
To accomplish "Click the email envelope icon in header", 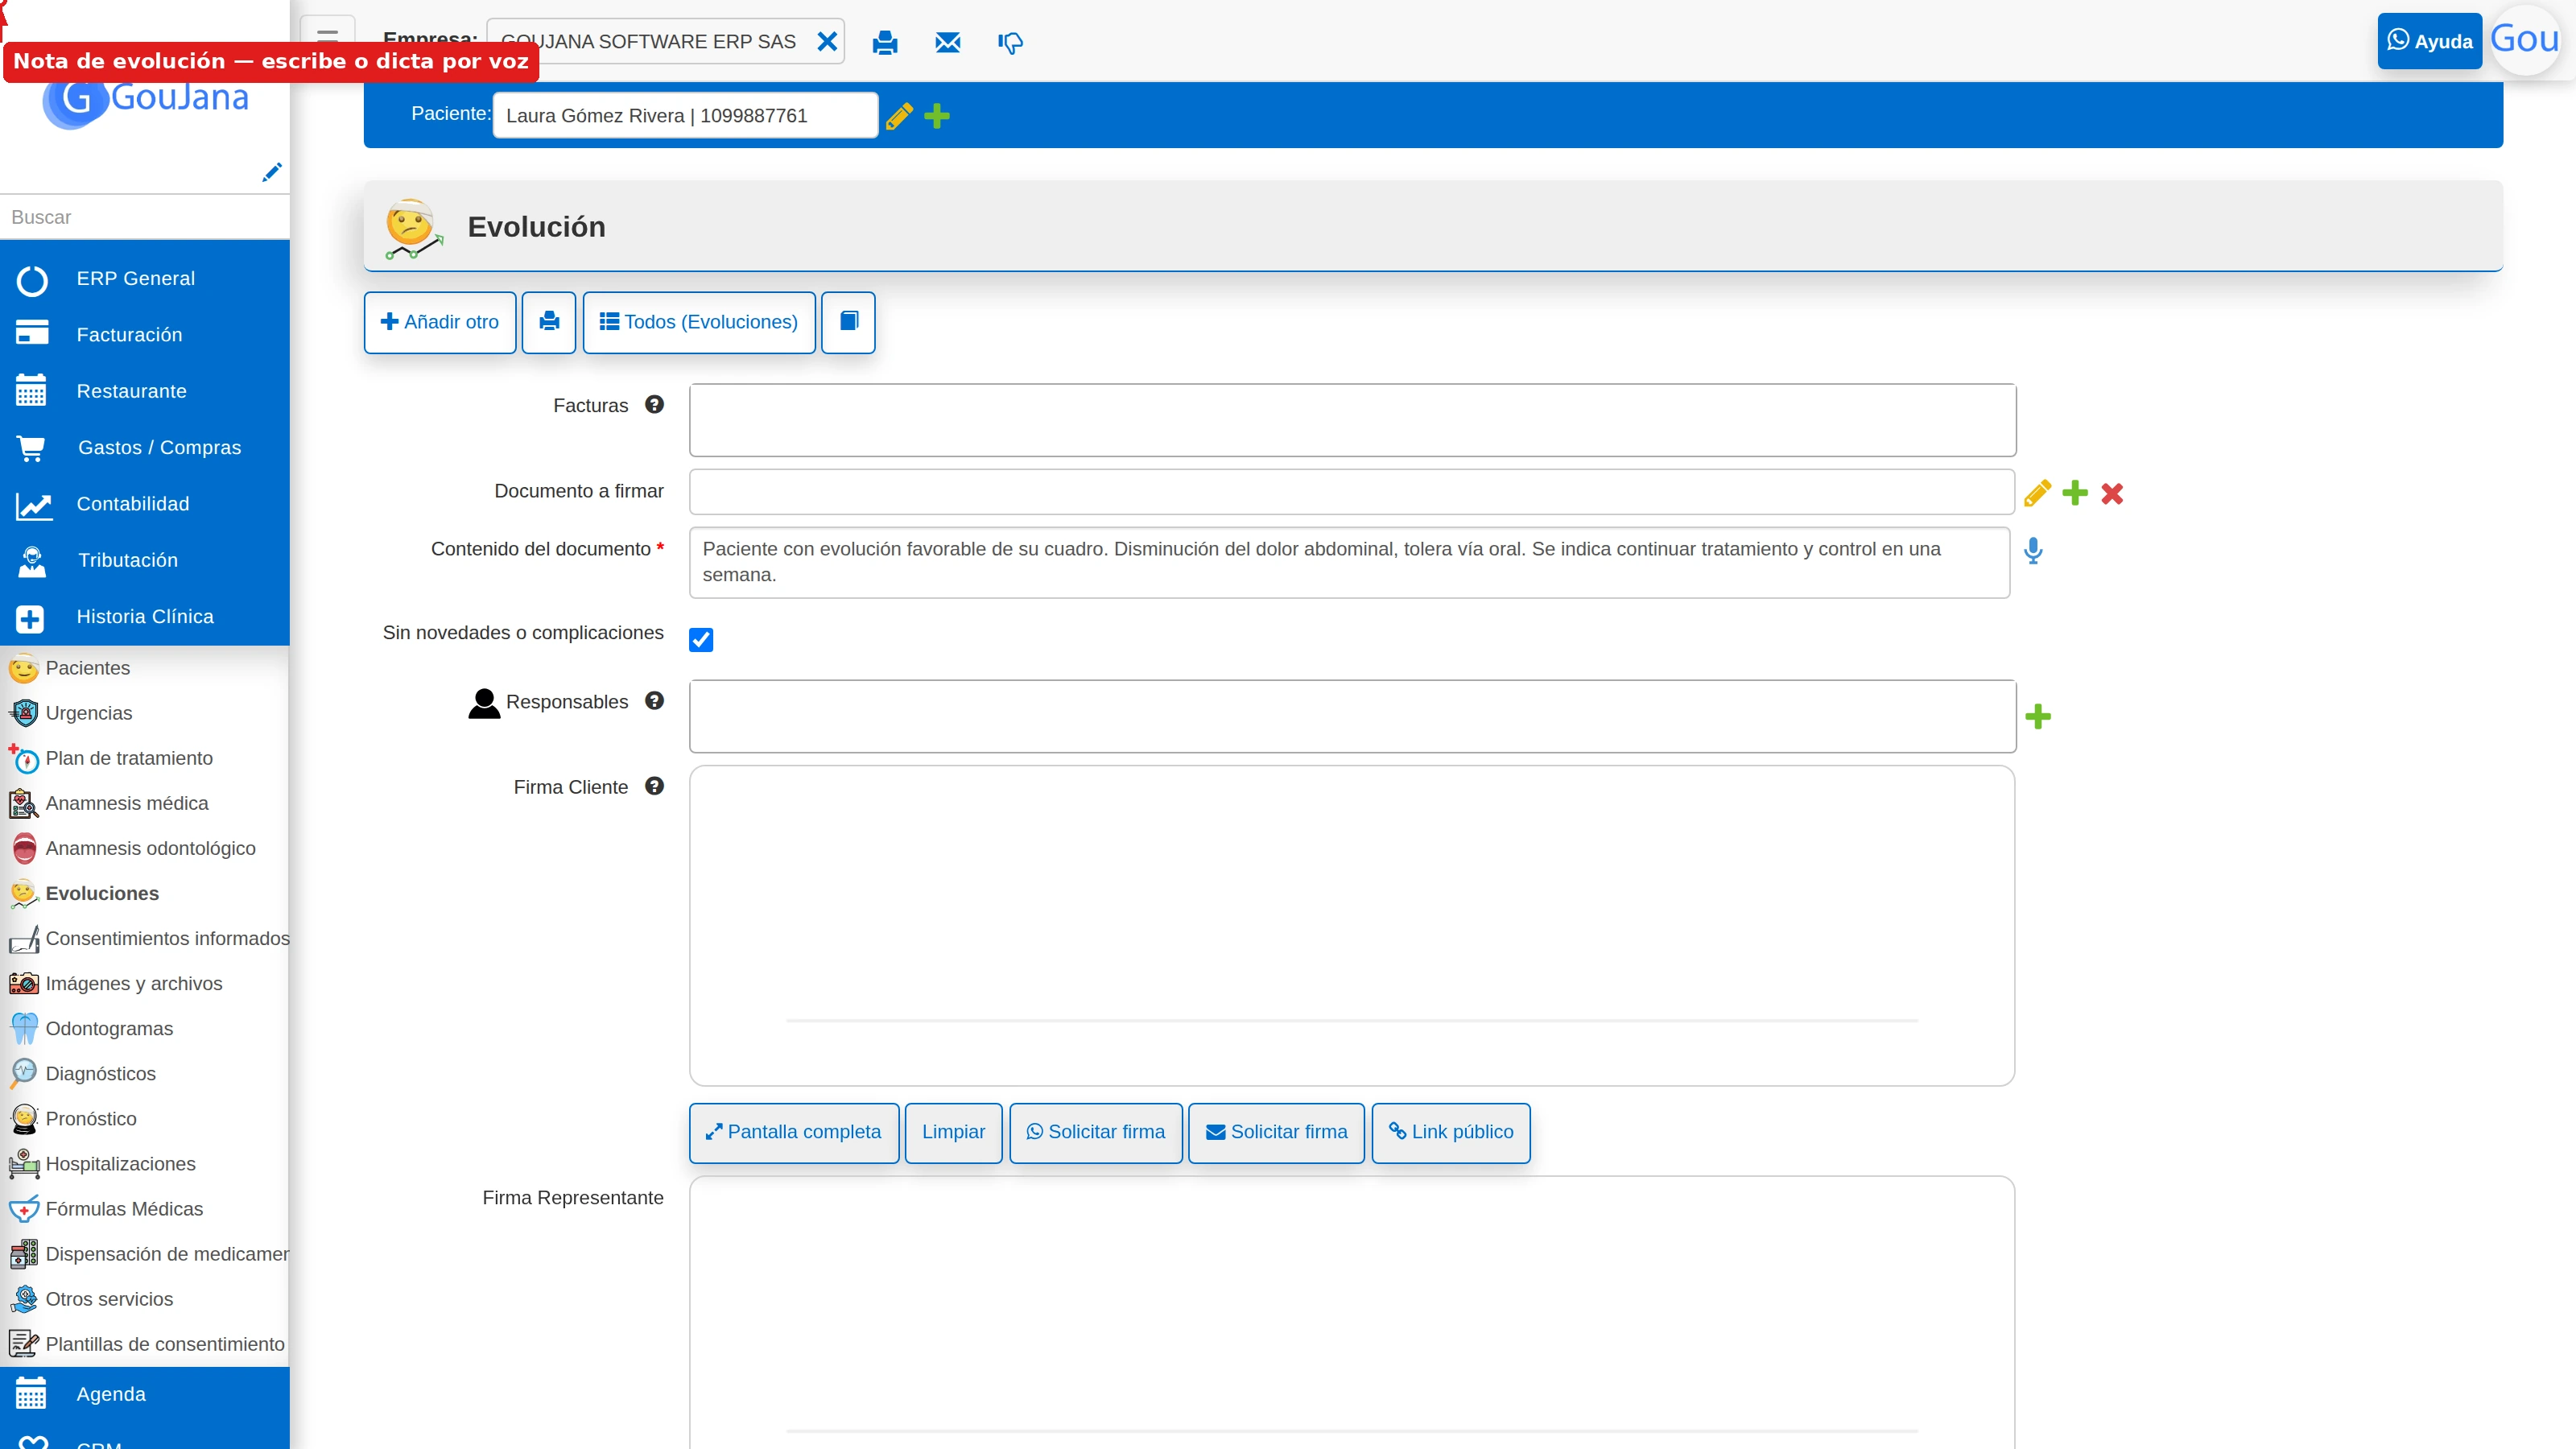I will point(948,42).
